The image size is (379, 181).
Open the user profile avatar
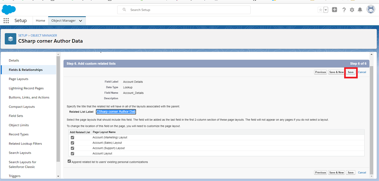[x=371, y=10]
